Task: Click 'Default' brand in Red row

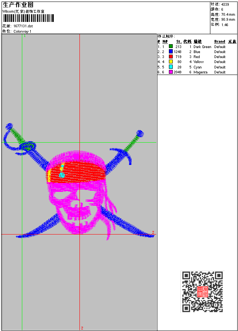Action: click(220, 57)
